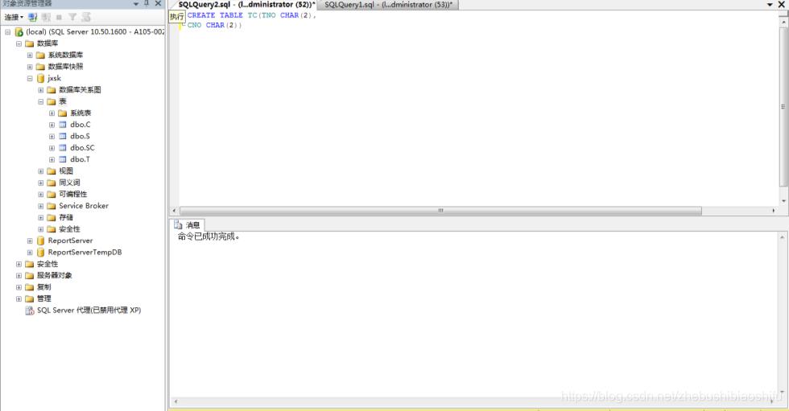
Task: Select the server-level 安全性 folder
Action: pyautogui.click(x=48, y=264)
